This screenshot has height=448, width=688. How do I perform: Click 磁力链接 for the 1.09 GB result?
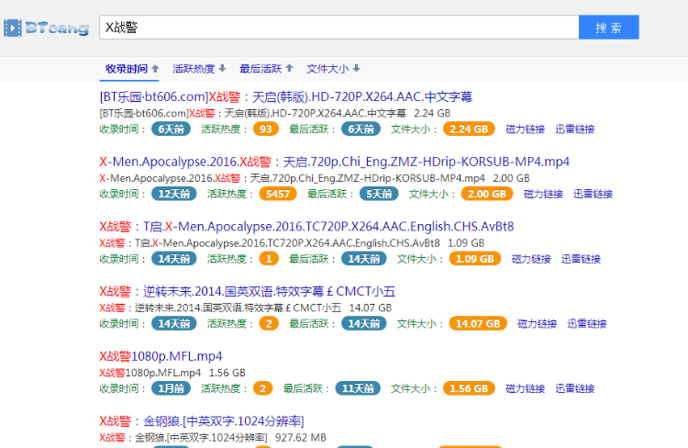point(531,259)
